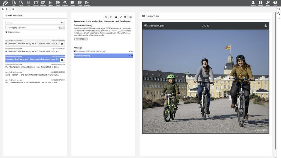Toggle the eye icon next to Vorschau
This screenshot has width=281, height=158.
(x=143, y=16)
